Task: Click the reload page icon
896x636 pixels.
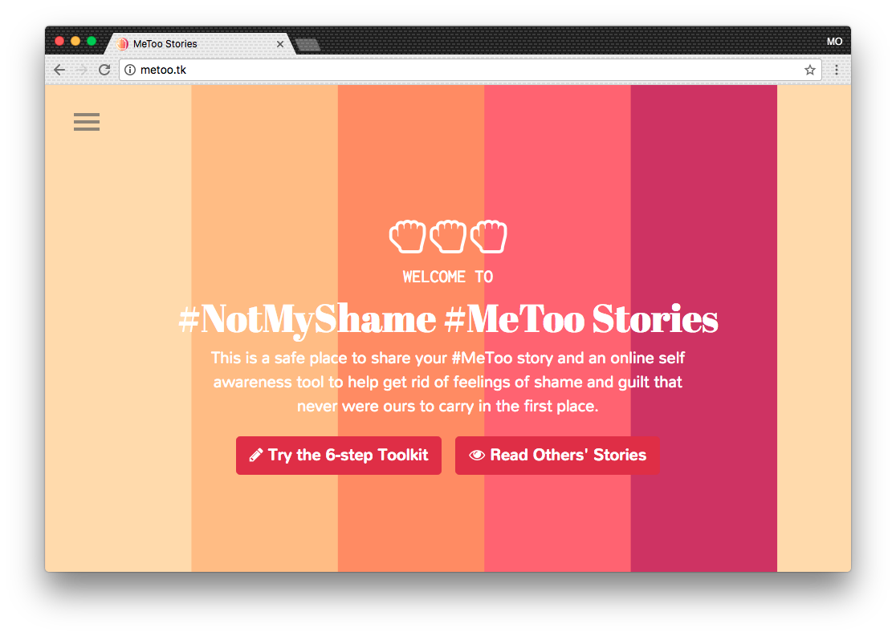Action: click(x=104, y=70)
